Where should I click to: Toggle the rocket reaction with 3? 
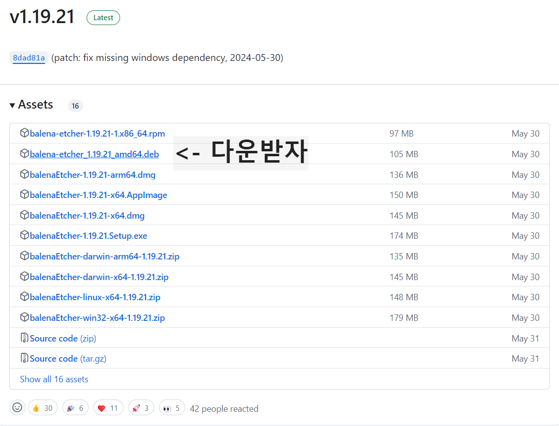(x=141, y=408)
